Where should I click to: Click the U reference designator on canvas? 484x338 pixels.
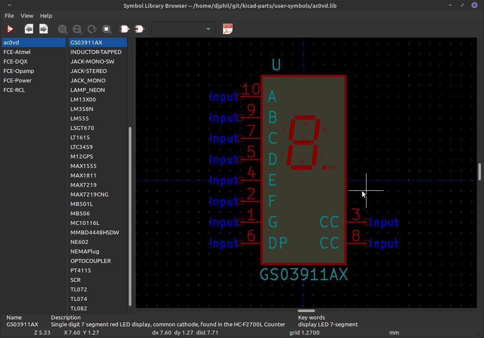tap(276, 65)
